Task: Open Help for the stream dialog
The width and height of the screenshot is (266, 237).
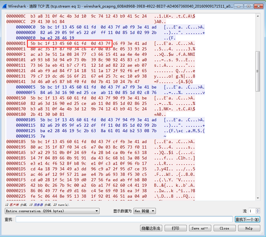Action: [x=249, y=228]
